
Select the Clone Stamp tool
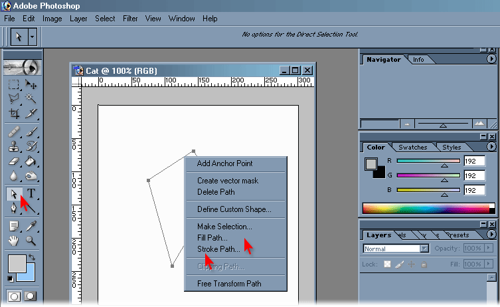(14, 146)
